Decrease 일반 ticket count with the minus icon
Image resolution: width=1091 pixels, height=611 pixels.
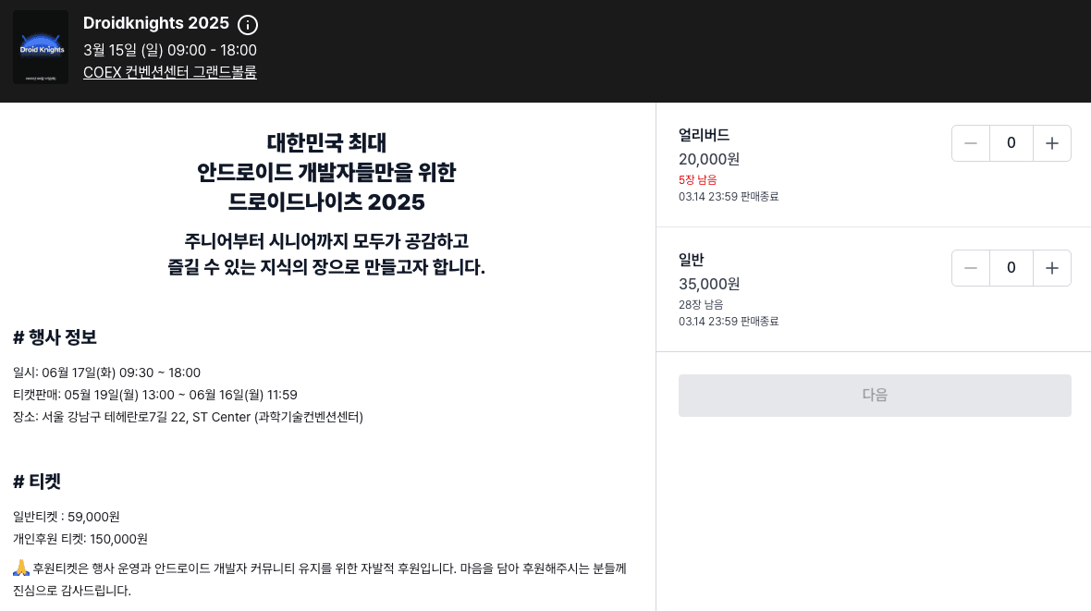[x=971, y=268]
